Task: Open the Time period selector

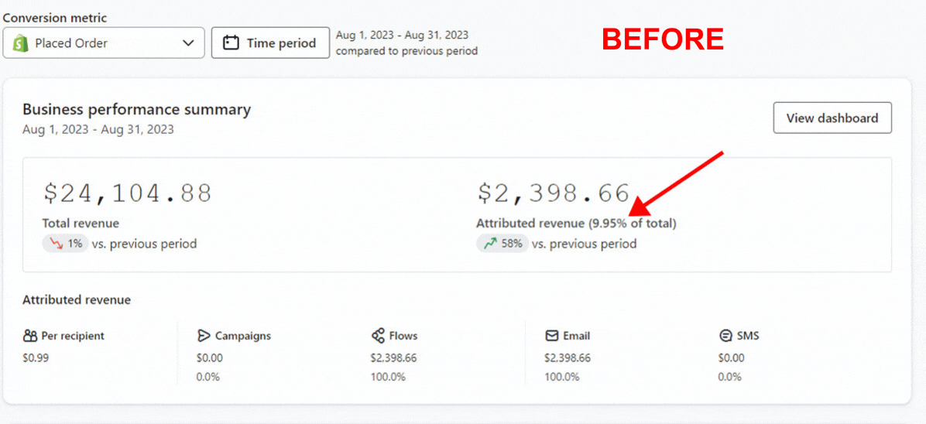Action: coord(270,43)
